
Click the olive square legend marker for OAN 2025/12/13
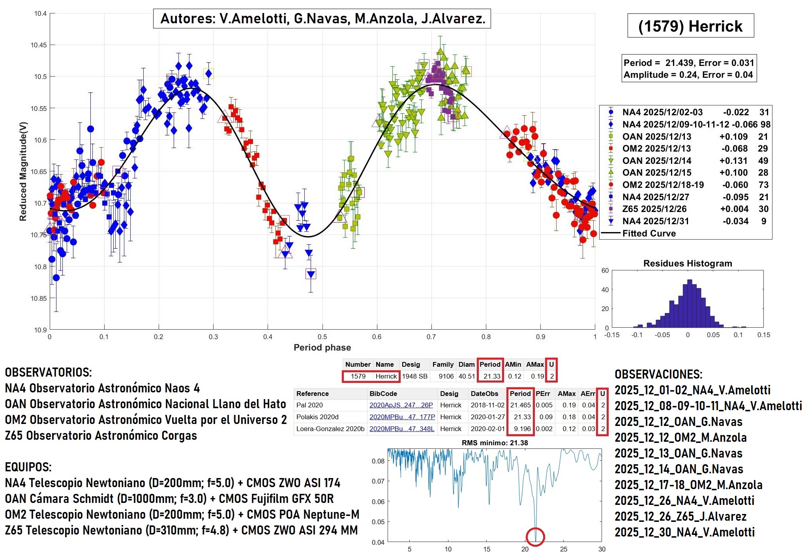(x=611, y=137)
